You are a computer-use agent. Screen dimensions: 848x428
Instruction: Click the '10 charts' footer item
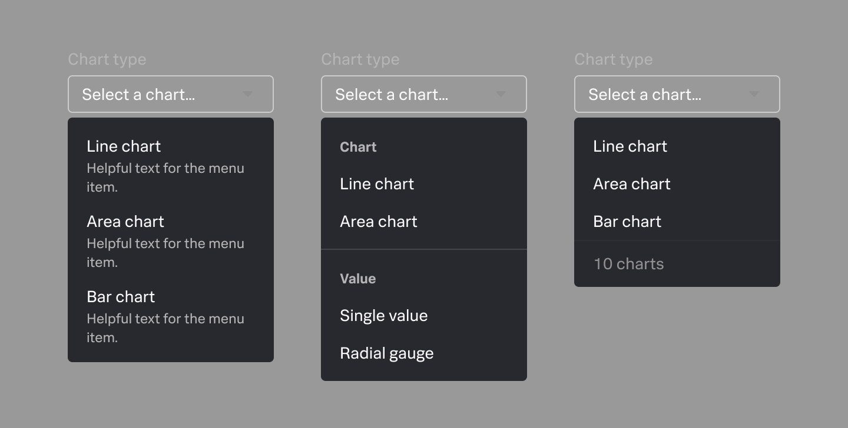(x=628, y=264)
